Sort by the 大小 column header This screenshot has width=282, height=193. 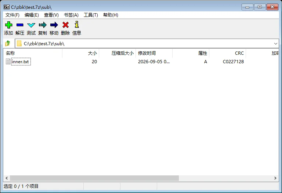click(x=80, y=53)
